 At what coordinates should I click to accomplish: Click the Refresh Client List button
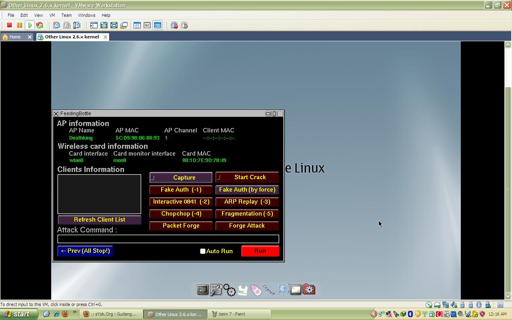click(x=99, y=220)
